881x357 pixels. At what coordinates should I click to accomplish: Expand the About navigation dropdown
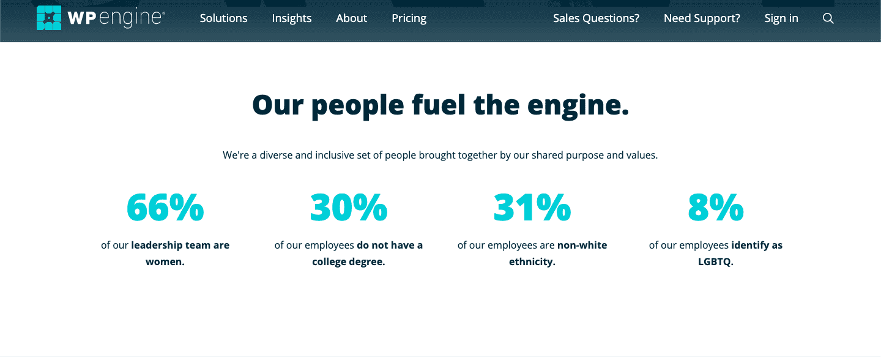coord(351,18)
